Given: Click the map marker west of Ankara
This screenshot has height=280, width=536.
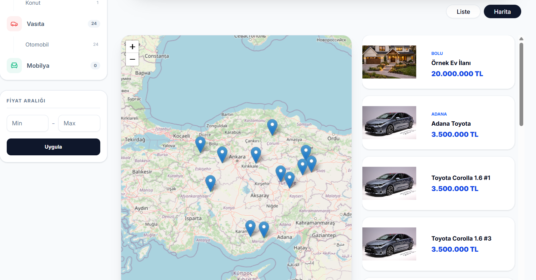Looking at the screenshot, I should [222, 154].
